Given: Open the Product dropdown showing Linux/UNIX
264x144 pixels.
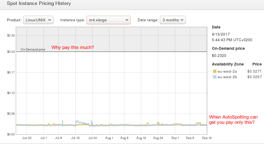Looking at the screenshot, I should tap(38, 20).
